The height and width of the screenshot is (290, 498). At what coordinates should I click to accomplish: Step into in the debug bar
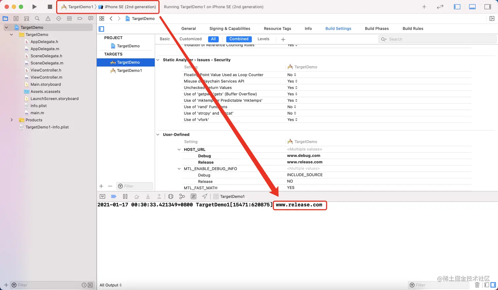pyautogui.click(x=148, y=196)
